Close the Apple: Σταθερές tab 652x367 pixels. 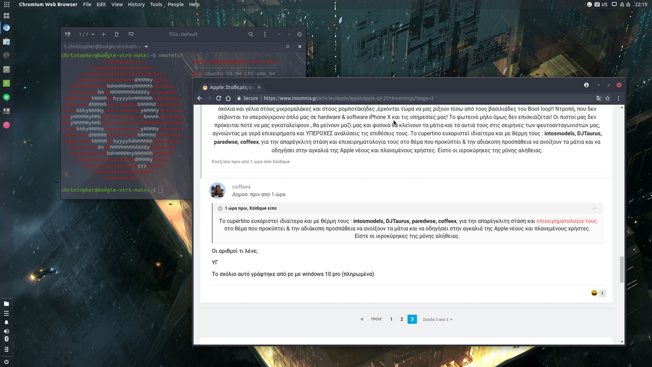coord(259,87)
